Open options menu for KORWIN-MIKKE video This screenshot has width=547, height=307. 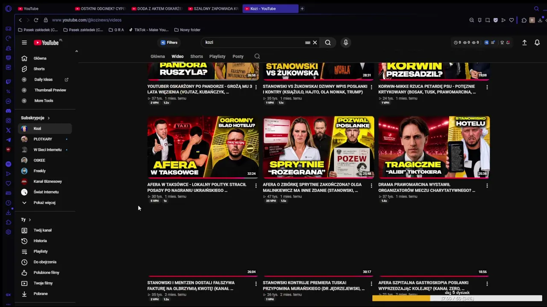(x=487, y=87)
